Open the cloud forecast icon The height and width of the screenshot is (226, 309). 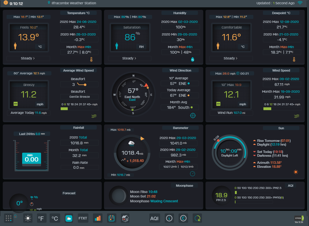pyautogui.click(x=69, y=218)
